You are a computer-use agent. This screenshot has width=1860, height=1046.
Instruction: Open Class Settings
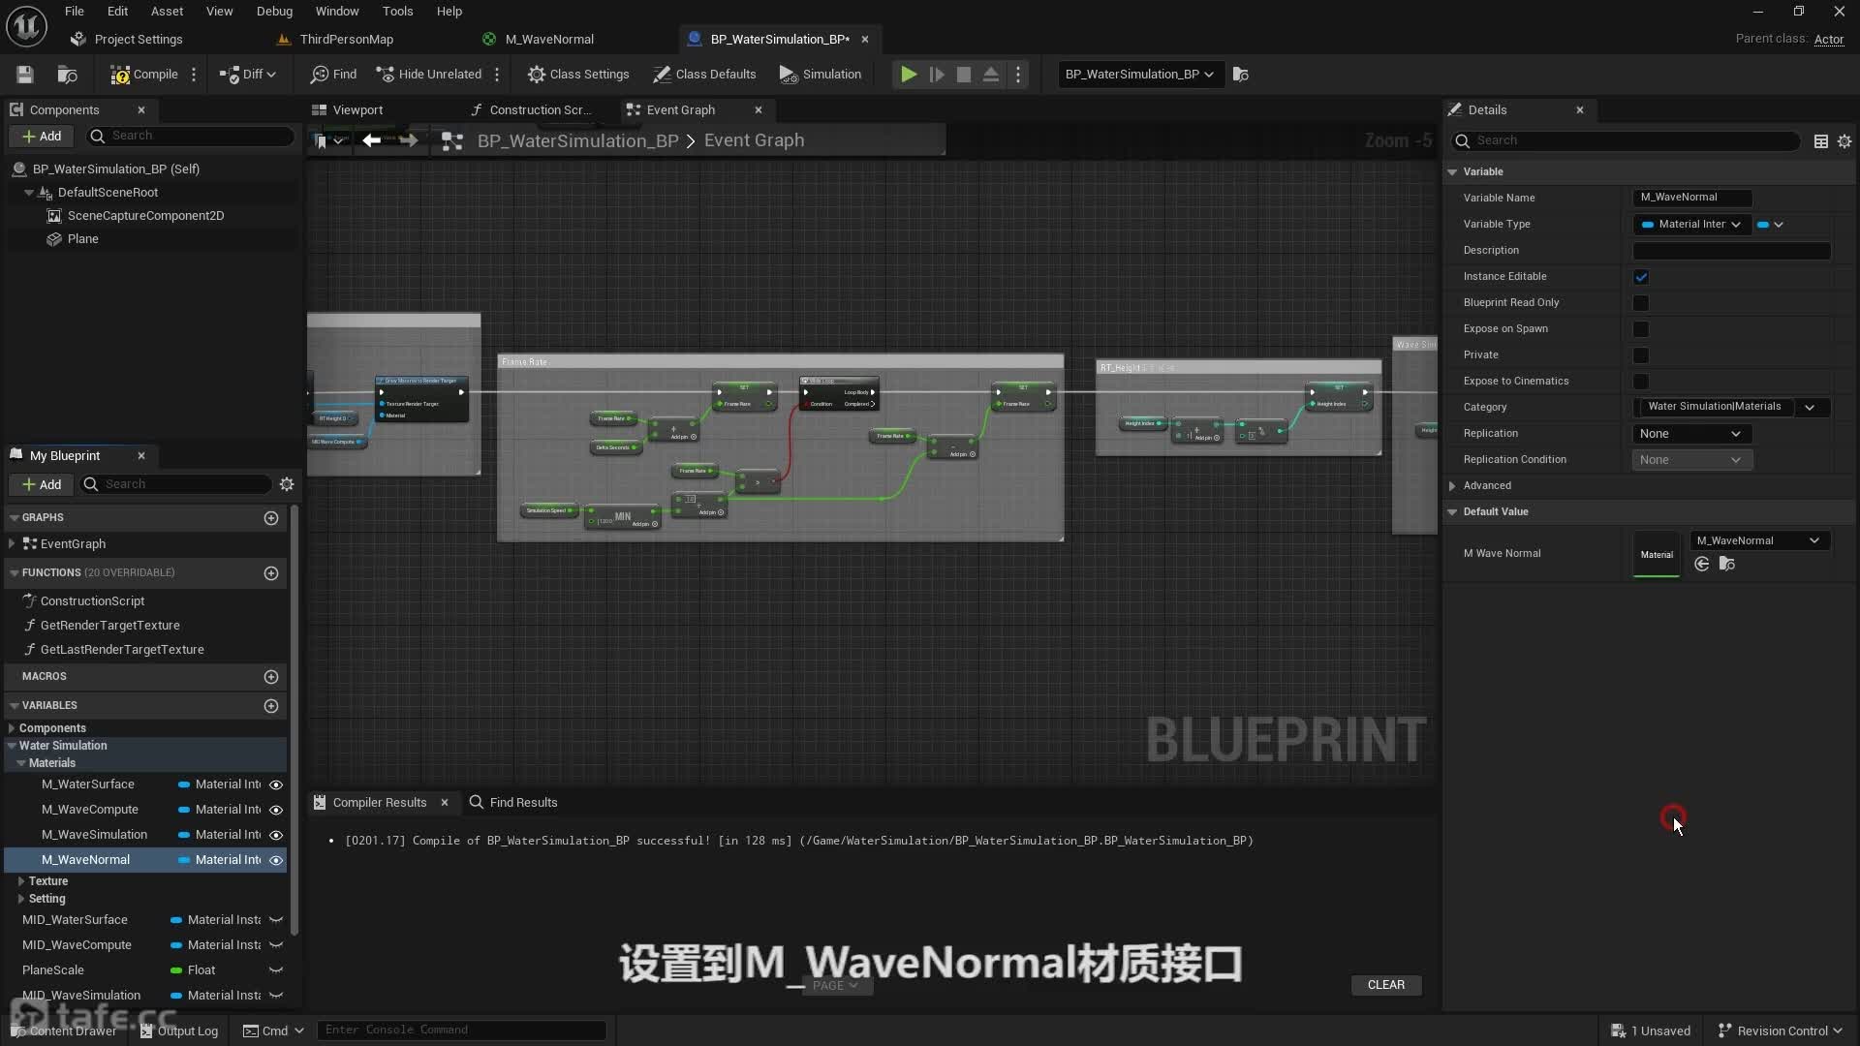pyautogui.click(x=578, y=75)
